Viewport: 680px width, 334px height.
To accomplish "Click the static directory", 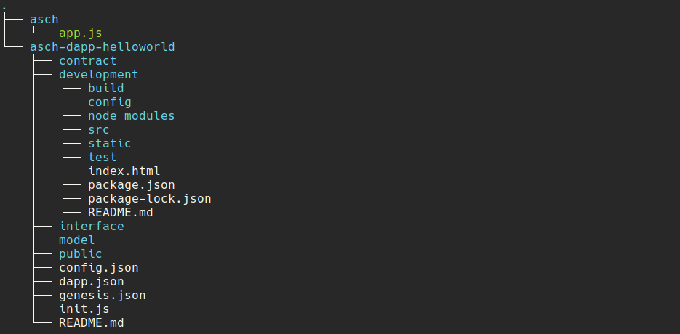I will 110,143.
